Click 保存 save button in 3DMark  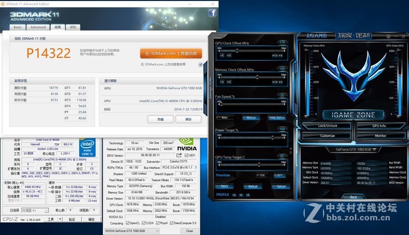(188, 120)
